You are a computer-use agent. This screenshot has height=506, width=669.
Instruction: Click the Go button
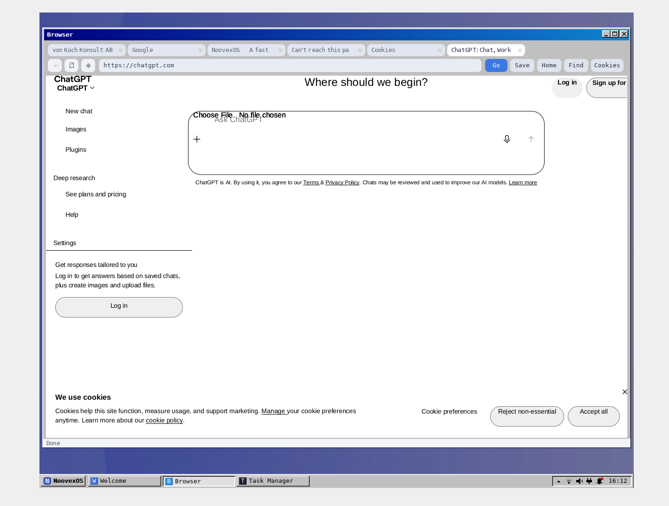(x=496, y=65)
